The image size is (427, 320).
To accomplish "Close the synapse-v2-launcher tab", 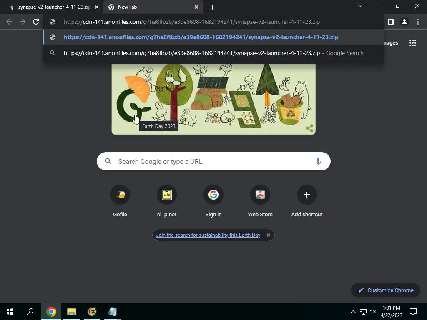I will [97, 7].
